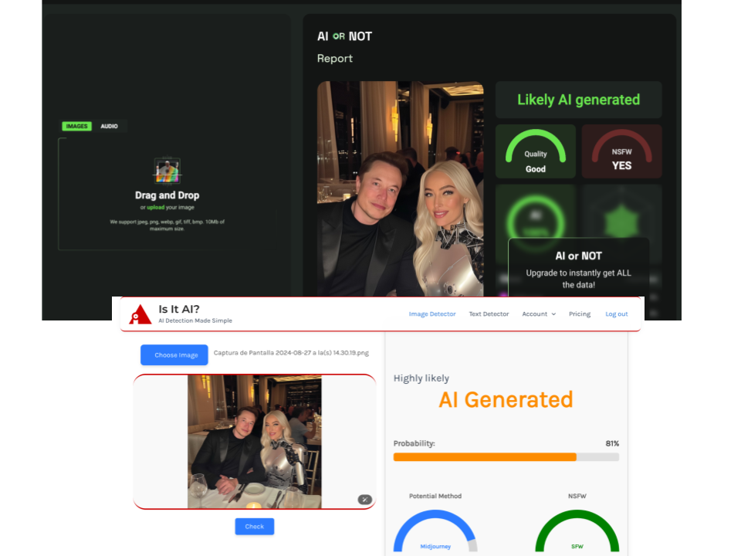Image resolution: width=741 pixels, height=556 pixels.
Task: Click the Is It AI? red logo icon
Action: [x=140, y=314]
